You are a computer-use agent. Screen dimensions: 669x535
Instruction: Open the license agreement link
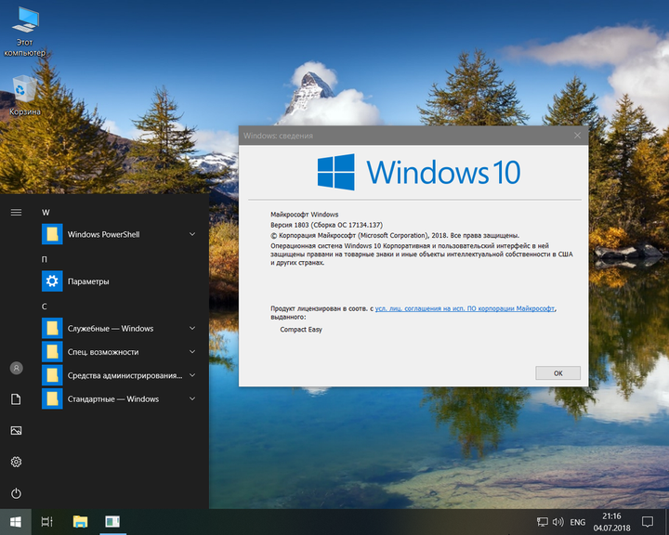(466, 308)
